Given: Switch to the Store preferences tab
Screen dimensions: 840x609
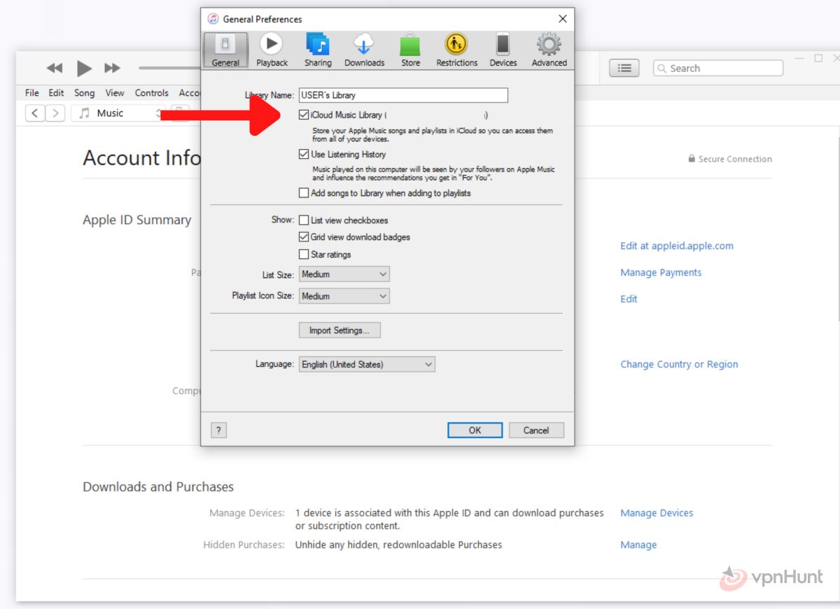Looking at the screenshot, I should point(410,50).
